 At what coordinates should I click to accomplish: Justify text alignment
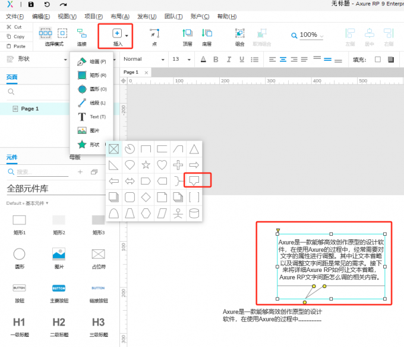tap(304, 60)
